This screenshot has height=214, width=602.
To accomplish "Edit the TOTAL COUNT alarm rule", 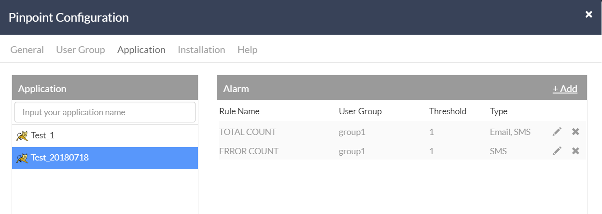I will 557,132.
